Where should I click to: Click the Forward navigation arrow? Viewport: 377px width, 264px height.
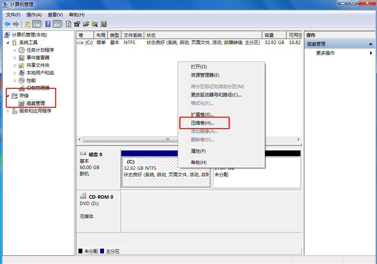coord(16,24)
